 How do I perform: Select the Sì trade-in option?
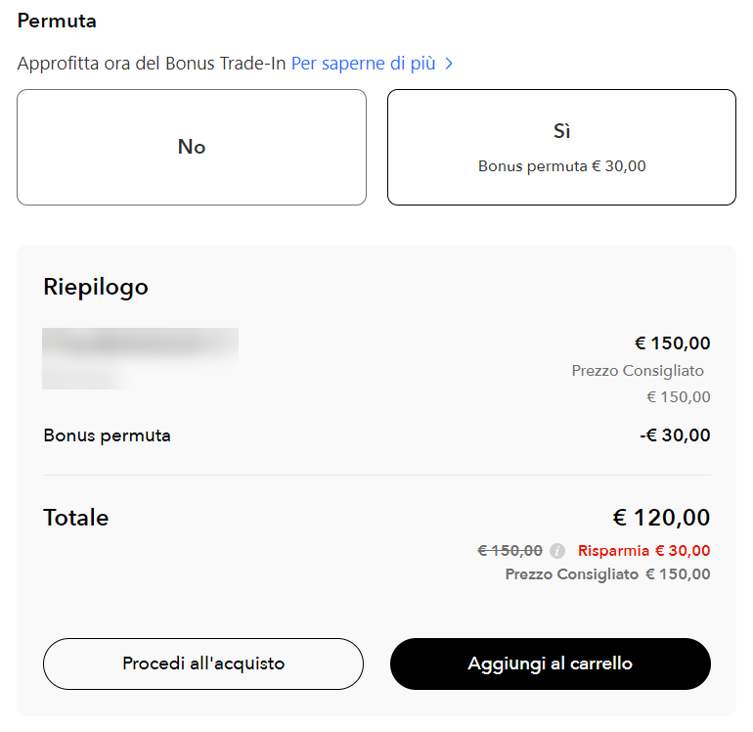562,147
